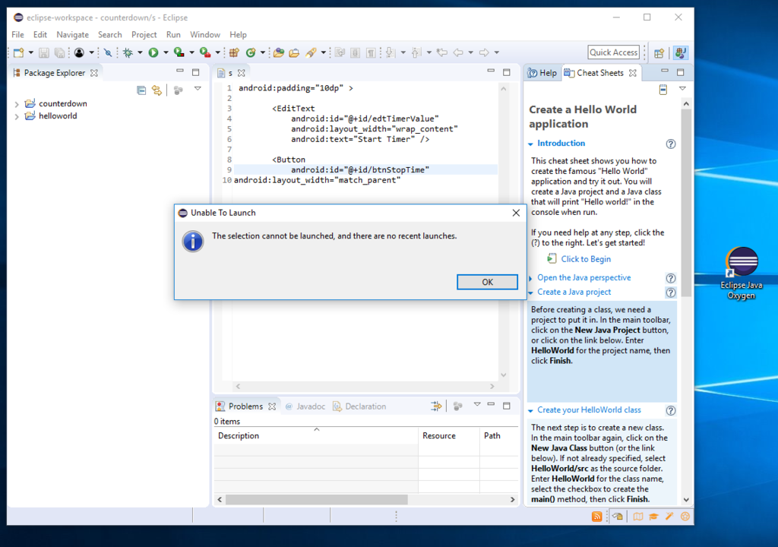Toggle Block Selection Mode icon
This screenshot has height=547, width=778.
(356, 52)
